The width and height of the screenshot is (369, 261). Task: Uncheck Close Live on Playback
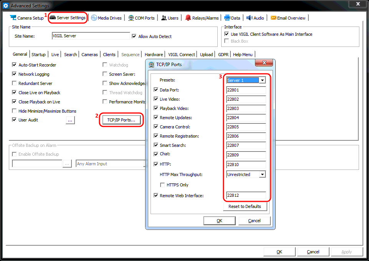(x=14, y=92)
